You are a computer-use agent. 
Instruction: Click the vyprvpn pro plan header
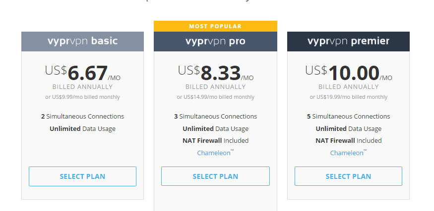click(x=215, y=42)
